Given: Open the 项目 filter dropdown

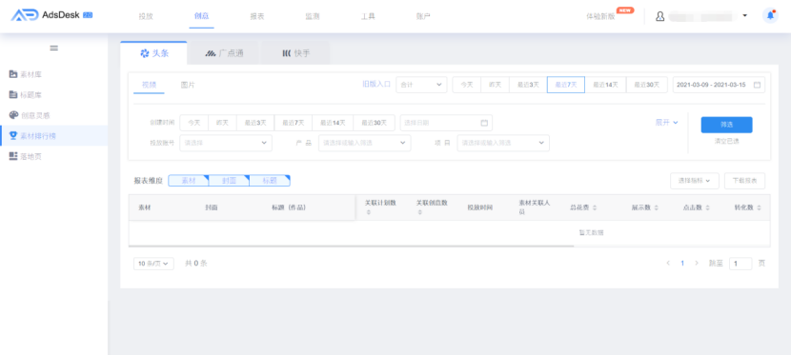Looking at the screenshot, I should [503, 143].
